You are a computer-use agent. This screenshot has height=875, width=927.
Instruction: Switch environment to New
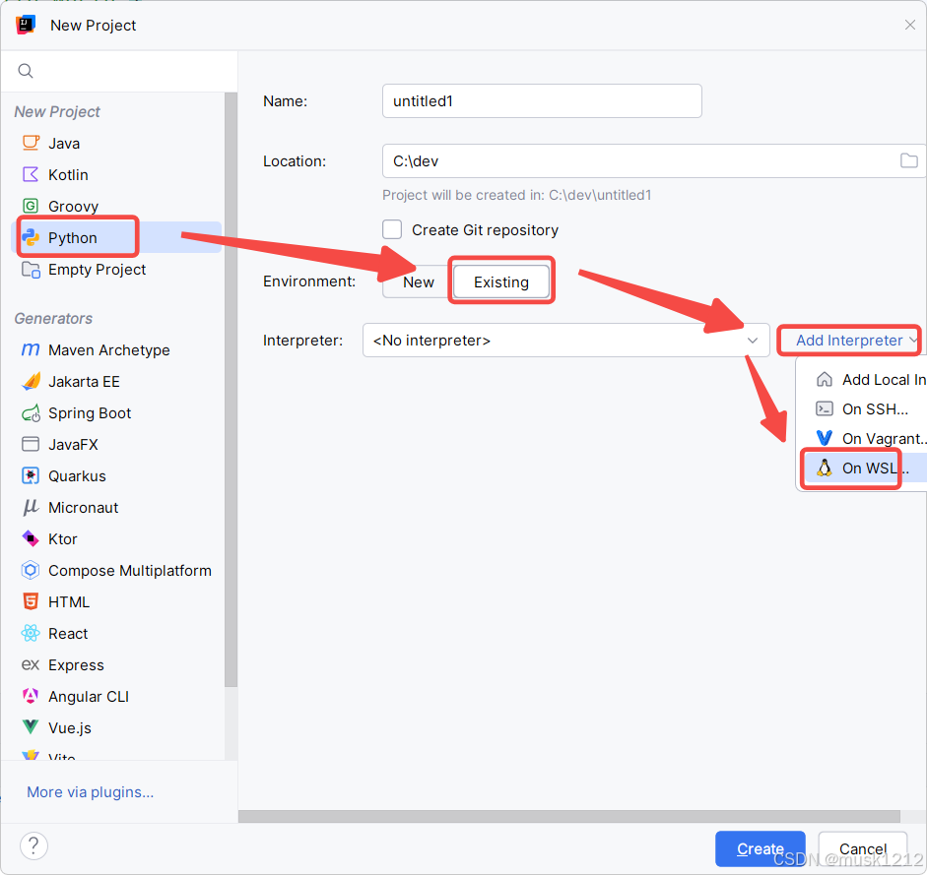coord(418,281)
